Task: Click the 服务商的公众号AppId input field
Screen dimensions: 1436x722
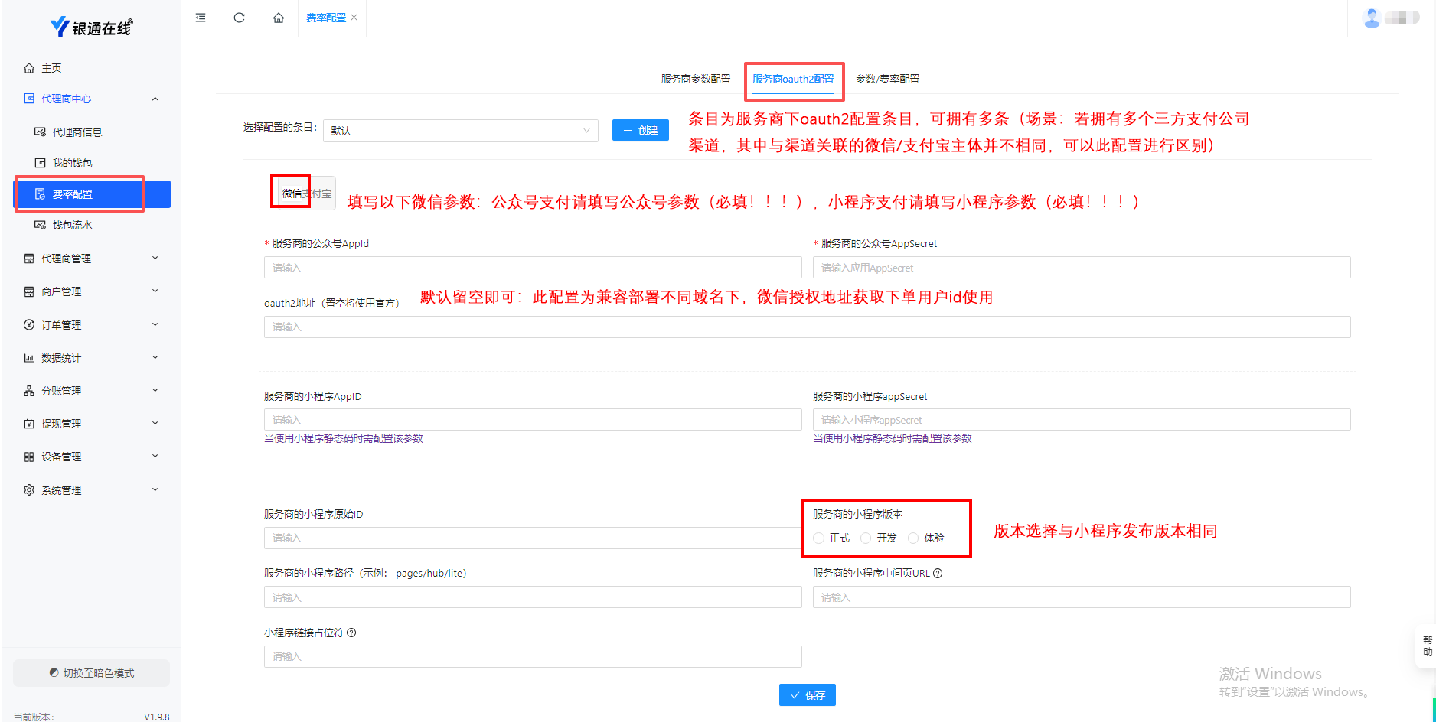Action: pyautogui.click(x=533, y=268)
